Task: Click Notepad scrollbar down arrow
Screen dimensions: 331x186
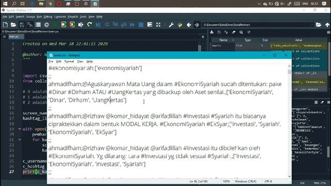Action: point(290,176)
